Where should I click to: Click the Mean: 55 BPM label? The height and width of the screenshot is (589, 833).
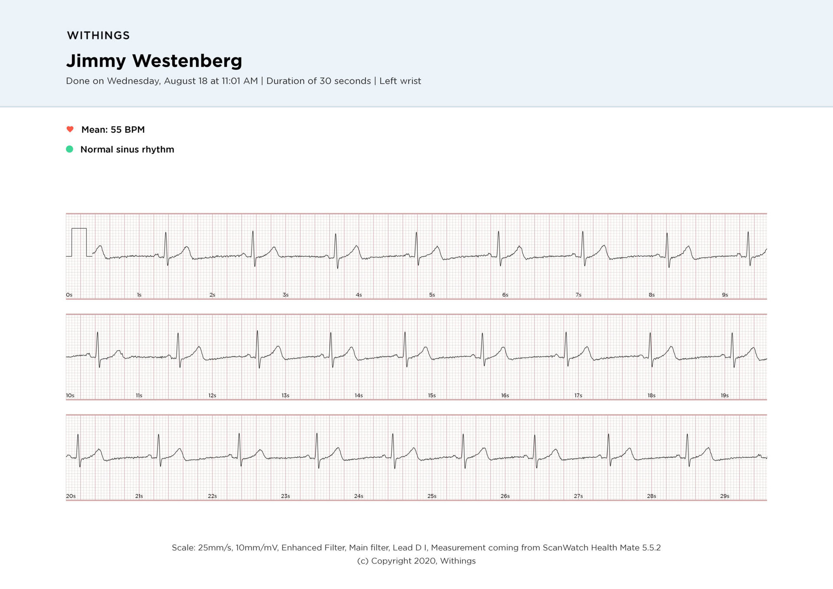tap(113, 130)
